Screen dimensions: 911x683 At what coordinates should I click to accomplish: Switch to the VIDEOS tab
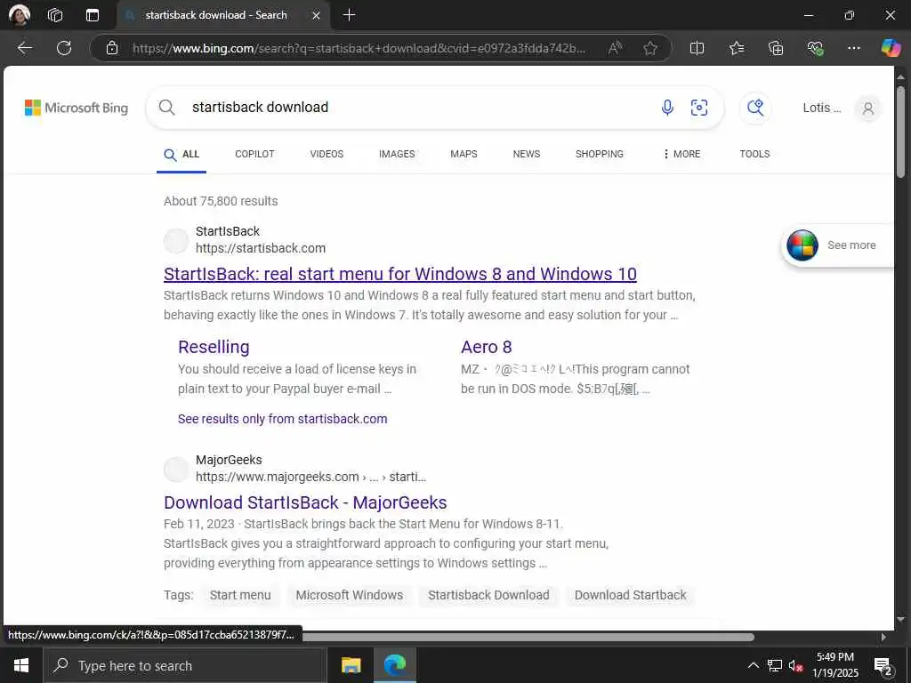pyautogui.click(x=327, y=154)
